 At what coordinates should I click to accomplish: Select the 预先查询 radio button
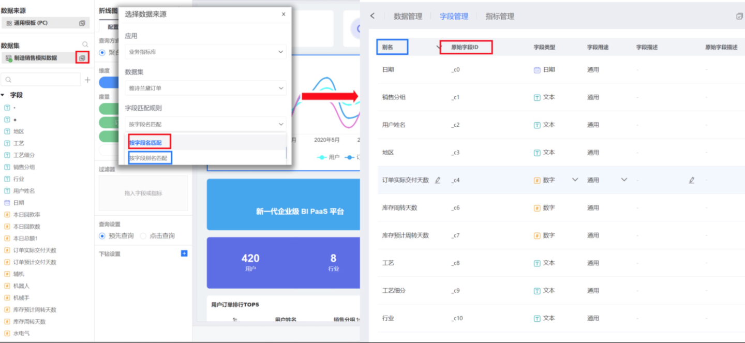coord(102,236)
